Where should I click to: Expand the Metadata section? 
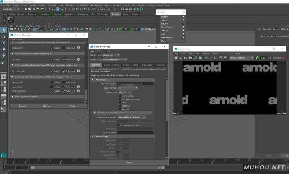[x=95, y=113]
